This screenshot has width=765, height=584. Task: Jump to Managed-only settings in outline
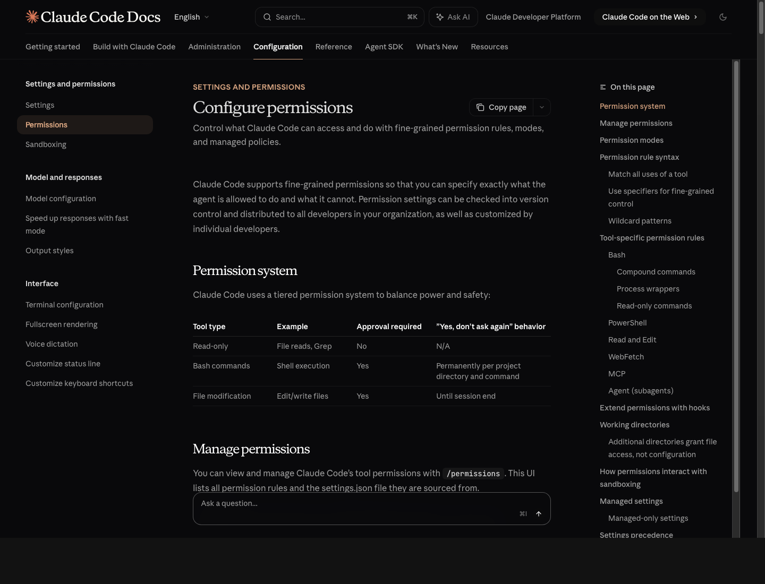click(x=648, y=518)
